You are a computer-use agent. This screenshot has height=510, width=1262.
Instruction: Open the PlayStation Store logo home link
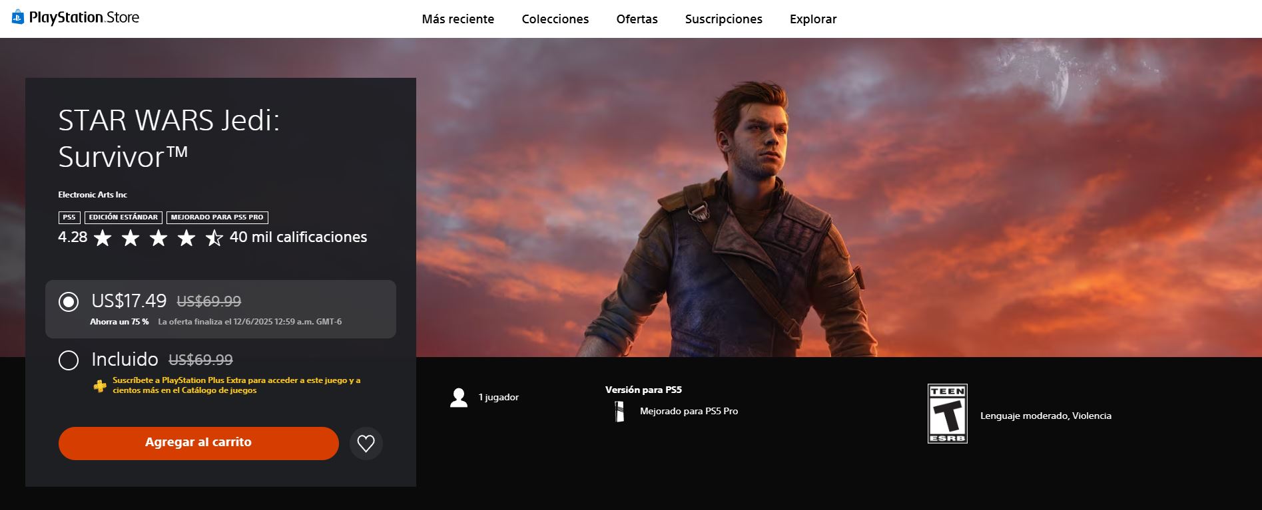point(75,17)
